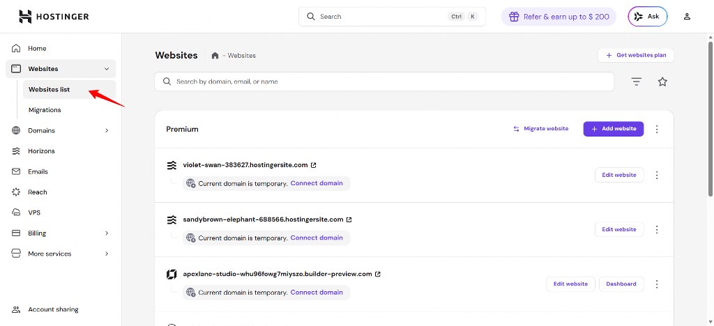714x326 pixels.
Task: Click the page vertical scrollbar
Action: pos(711,118)
